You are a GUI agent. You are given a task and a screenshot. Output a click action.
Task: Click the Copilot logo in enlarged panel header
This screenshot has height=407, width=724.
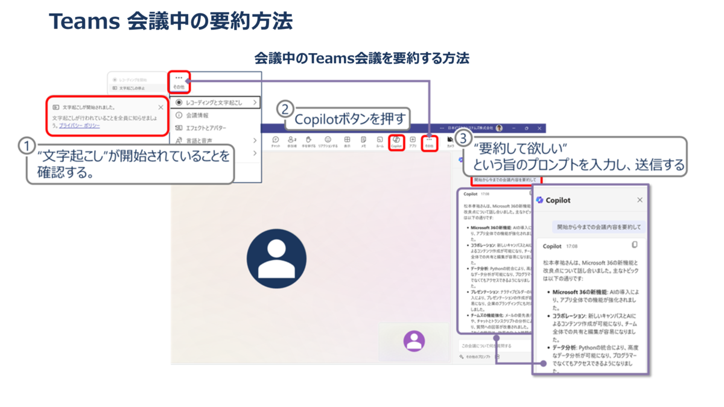(540, 200)
